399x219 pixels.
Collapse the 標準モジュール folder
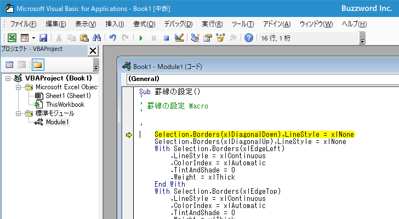tap(18, 113)
